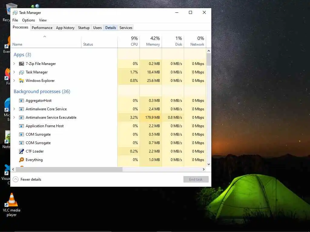310x232 pixels.
Task: Select the COM Surrogate row with 0.7 MB
Action: (x=108, y=143)
